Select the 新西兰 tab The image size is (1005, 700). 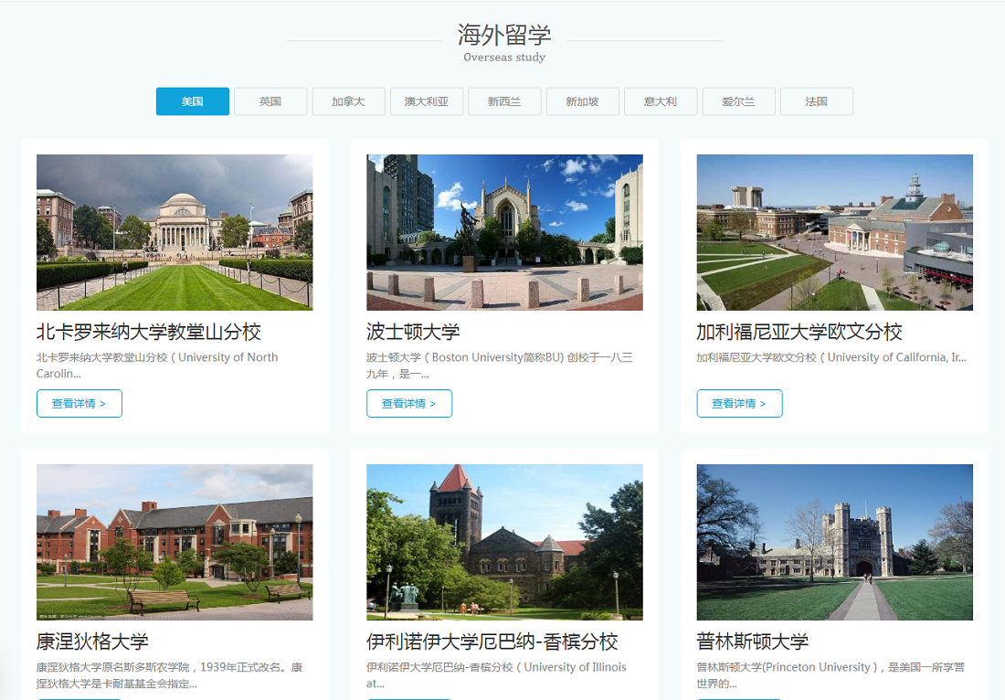(504, 101)
